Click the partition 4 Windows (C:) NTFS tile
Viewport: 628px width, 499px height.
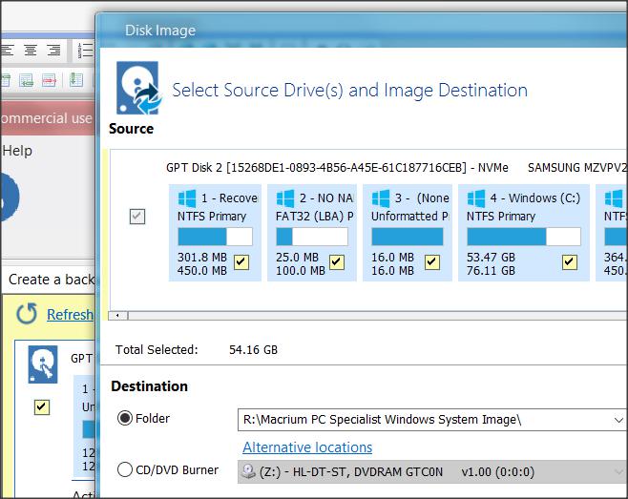click(x=524, y=233)
